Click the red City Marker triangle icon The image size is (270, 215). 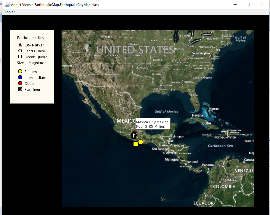[20, 45]
